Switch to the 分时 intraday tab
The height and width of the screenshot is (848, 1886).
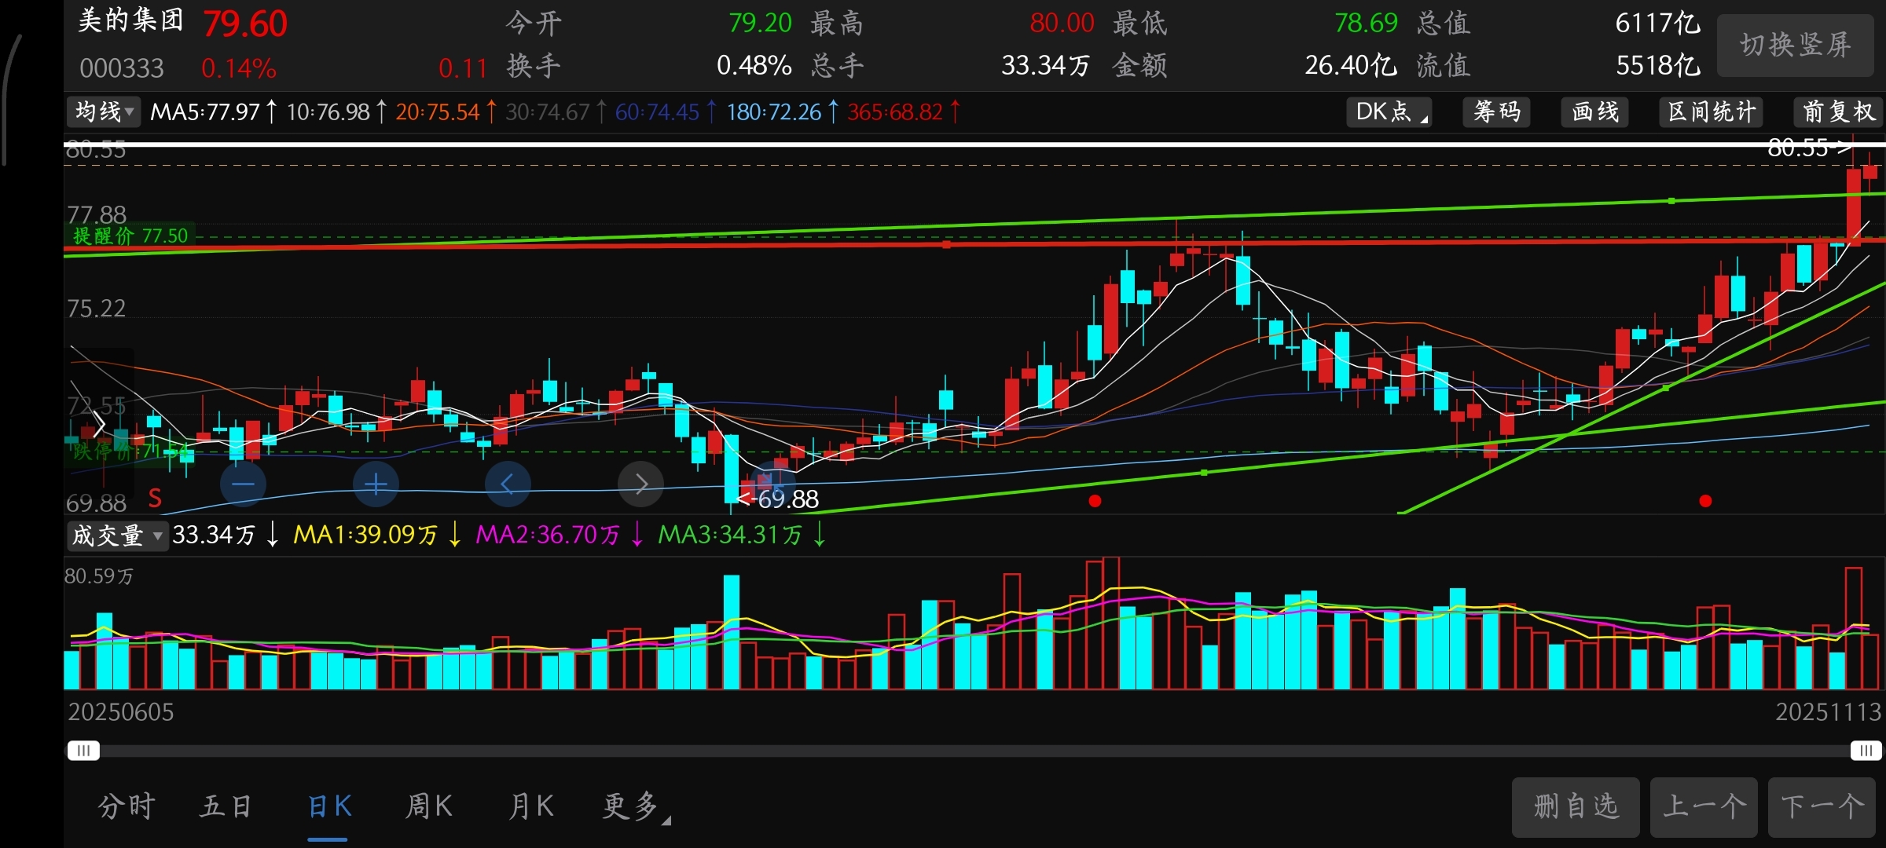(127, 806)
